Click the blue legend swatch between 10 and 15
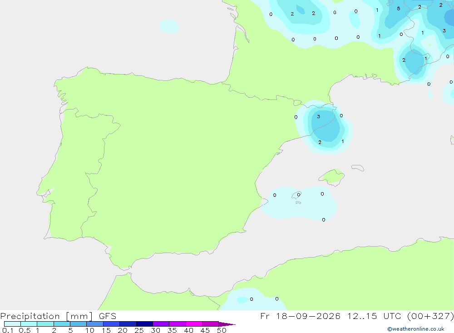Viewport: 454px width, 333px height. click(x=95, y=324)
